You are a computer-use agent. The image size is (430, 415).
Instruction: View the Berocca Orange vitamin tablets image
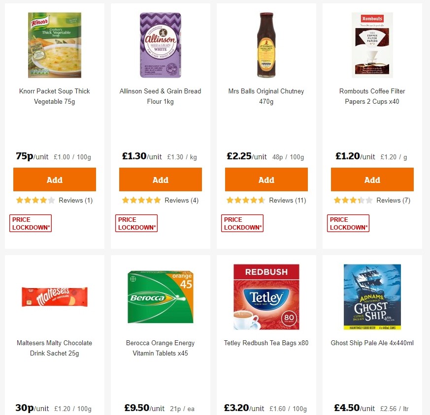coord(160,296)
